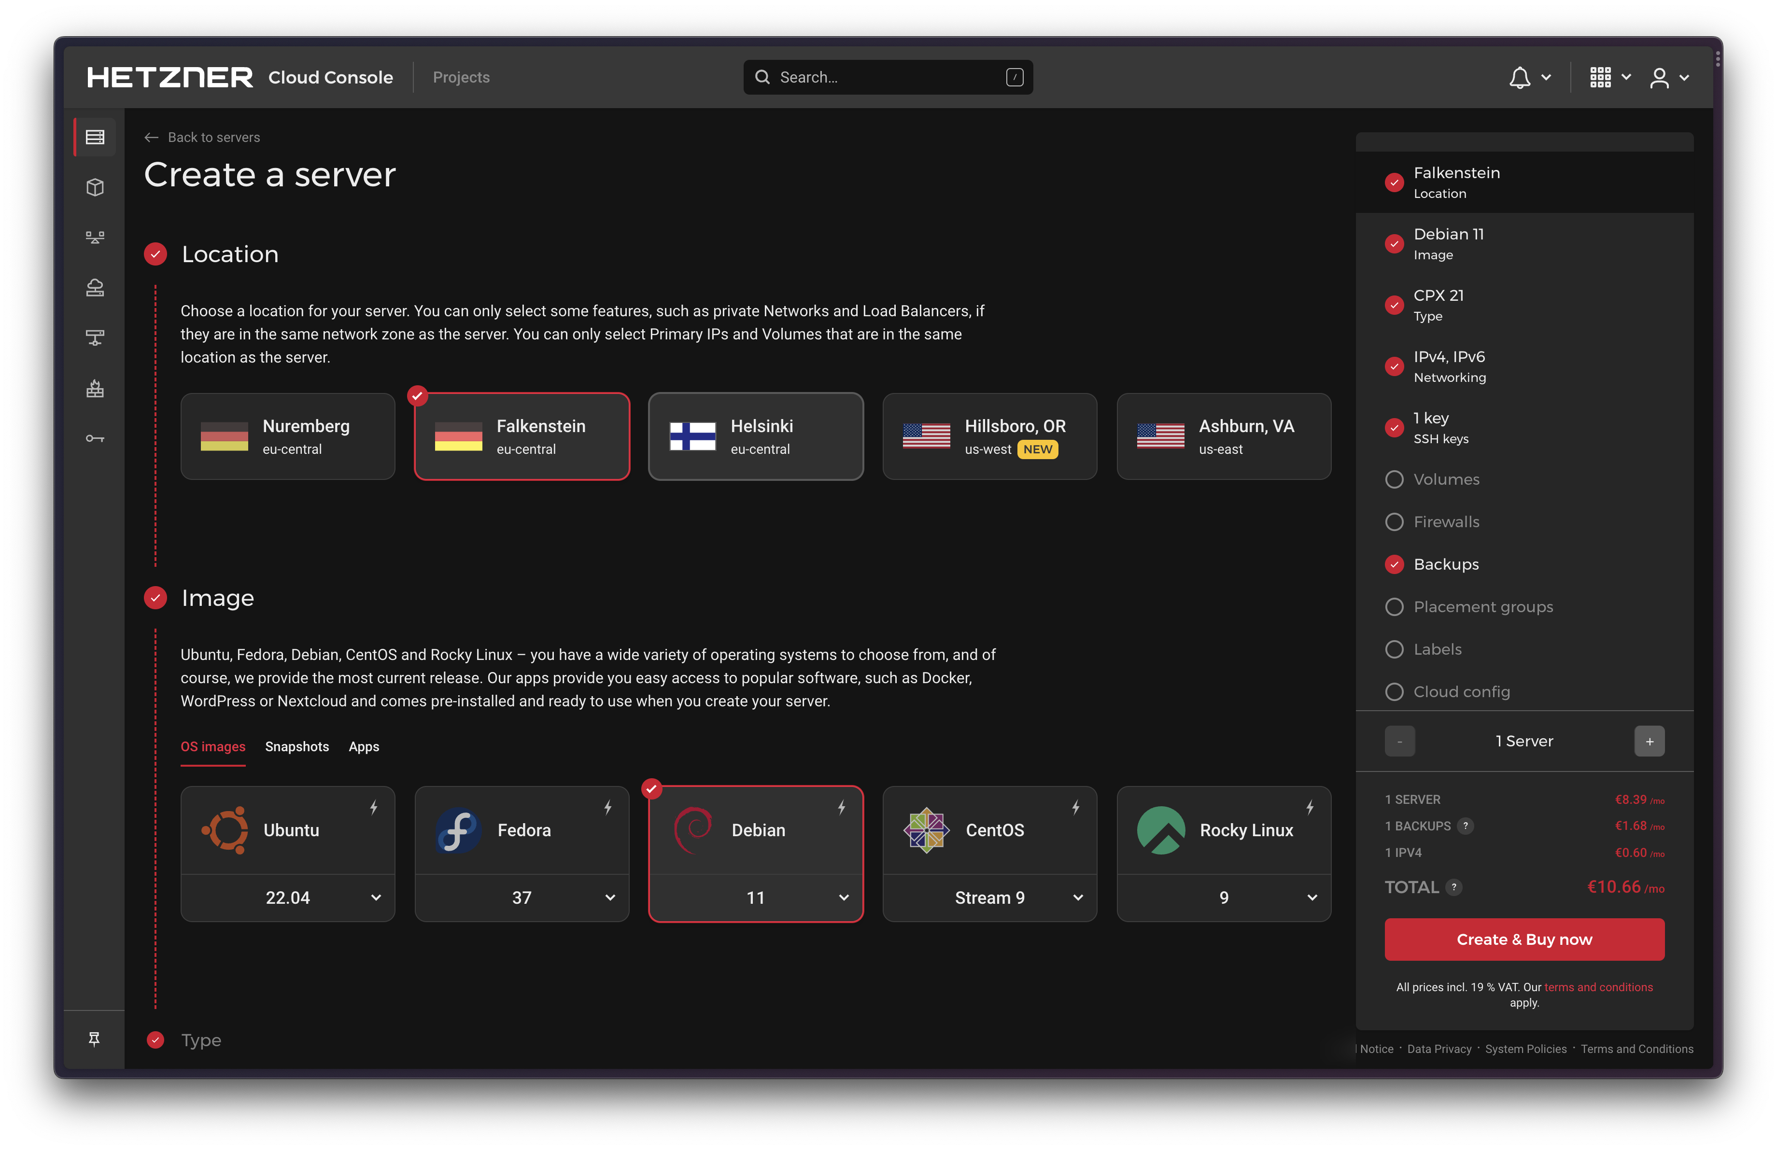Select the Helsinki eu-central location
Image resolution: width=1777 pixels, height=1150 pixels.
pyautogui.click(x=756, y=436)
